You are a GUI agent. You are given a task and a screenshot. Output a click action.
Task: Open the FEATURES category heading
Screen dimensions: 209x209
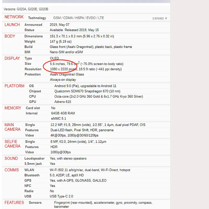[x=14, y=203]
